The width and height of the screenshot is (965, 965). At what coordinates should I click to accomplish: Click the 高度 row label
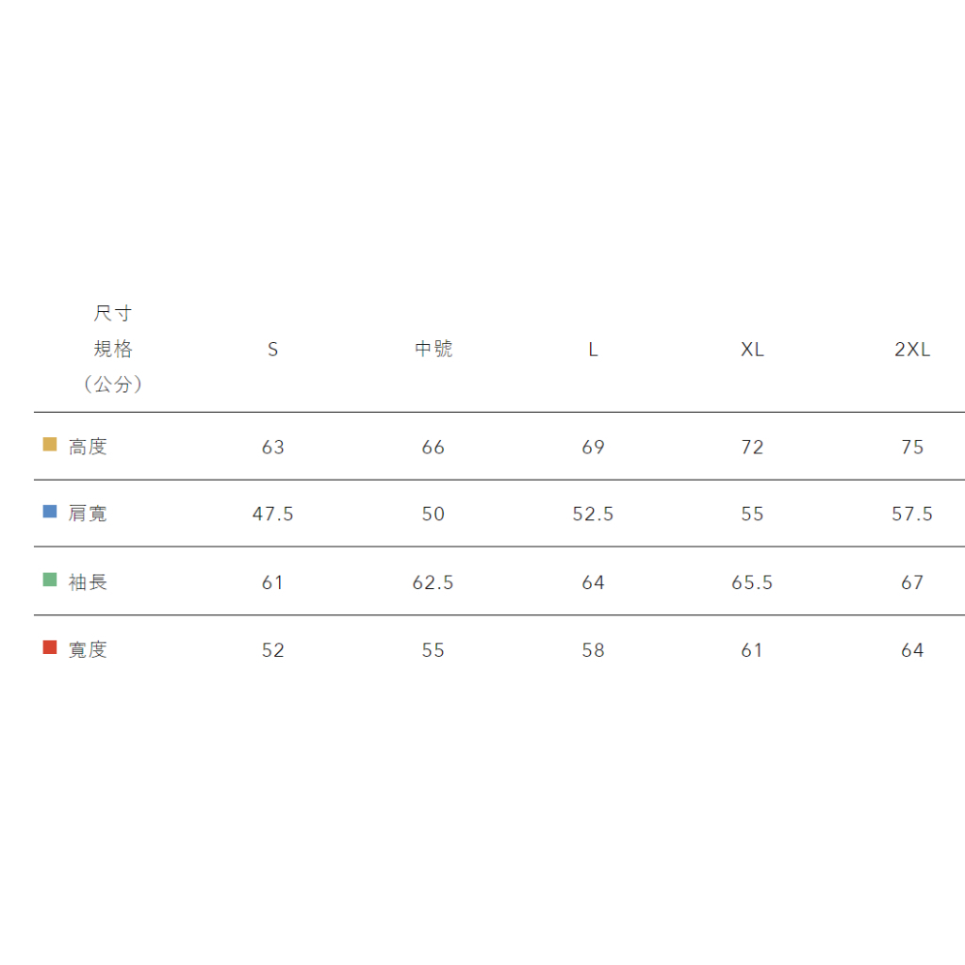click(89, 447)
